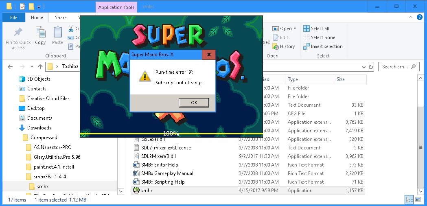Image resolution: width=427 pixels, height=206 pixels.
Task: Click file list scrollbar down arrow
Action: (x=420, y=192)
